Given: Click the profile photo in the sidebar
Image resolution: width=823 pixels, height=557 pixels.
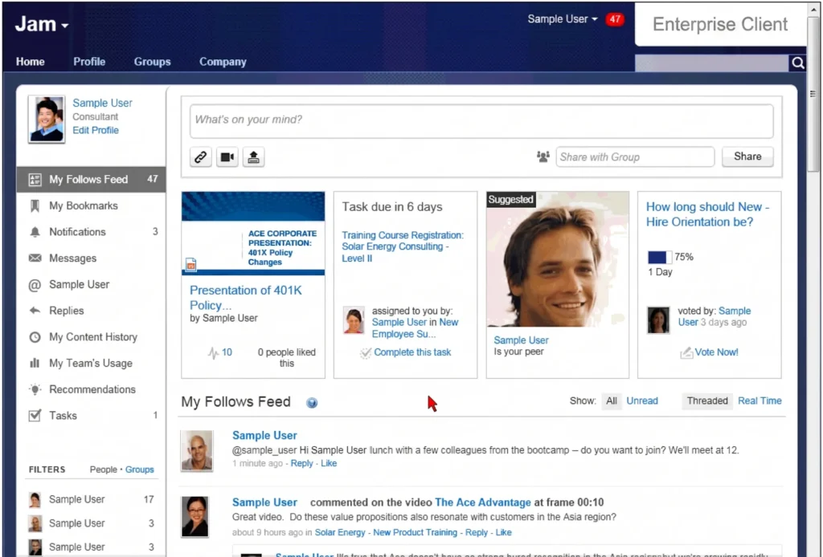Looking at the screenshot, I should point(47,119).
